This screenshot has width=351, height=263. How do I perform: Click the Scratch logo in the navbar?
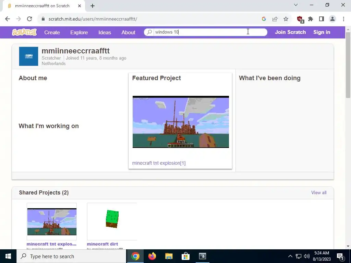coord(24,32)
